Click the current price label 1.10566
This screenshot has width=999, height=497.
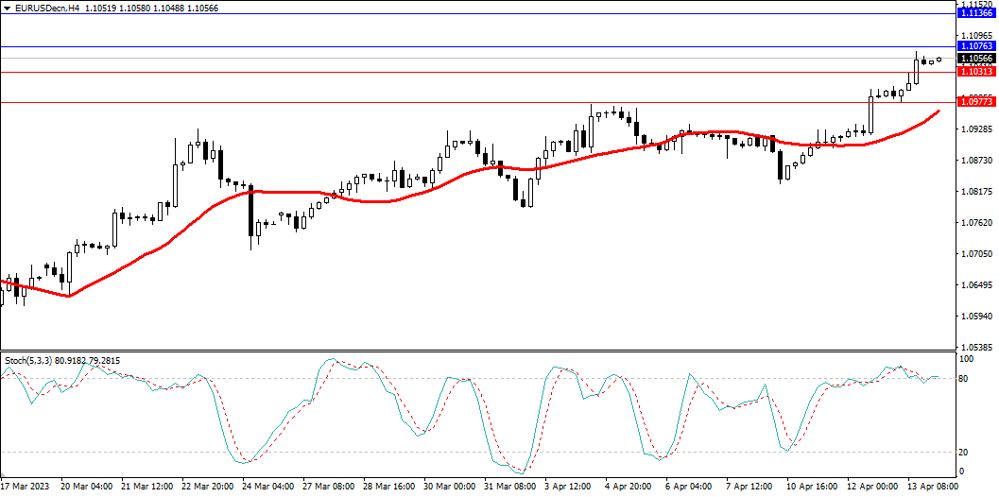click(x=978, y=58)
